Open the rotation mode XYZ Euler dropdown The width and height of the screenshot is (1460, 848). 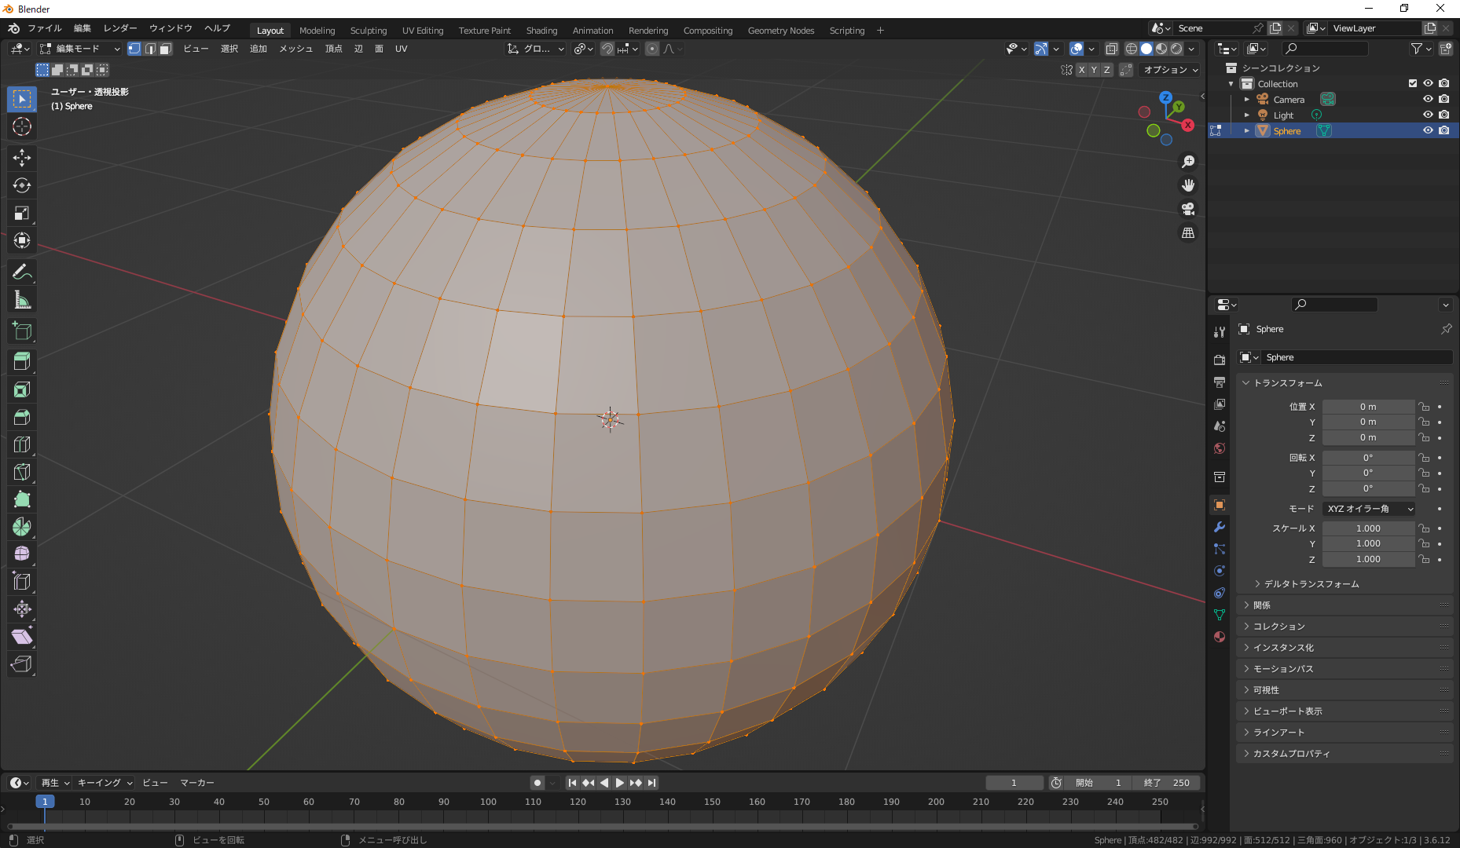coord(1369,509)
